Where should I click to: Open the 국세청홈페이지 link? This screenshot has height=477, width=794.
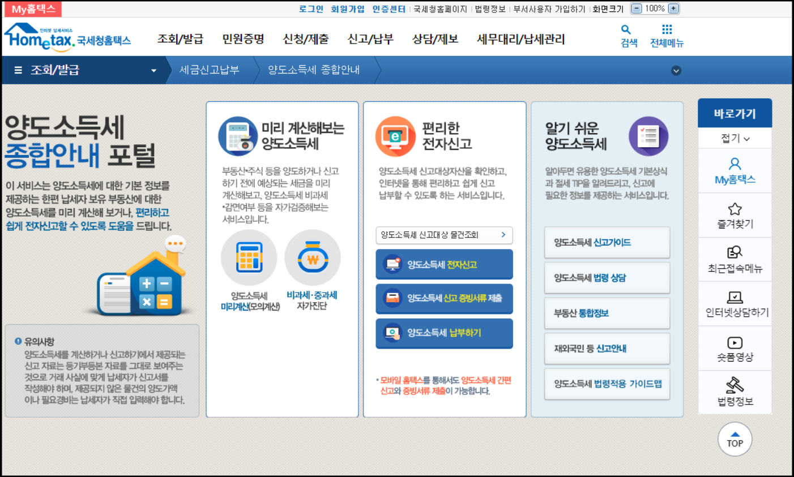tap(440, 9)
